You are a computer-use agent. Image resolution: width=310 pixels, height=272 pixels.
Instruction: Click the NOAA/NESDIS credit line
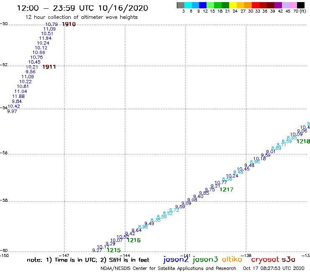pyautogui.click(x=168, y=268)
